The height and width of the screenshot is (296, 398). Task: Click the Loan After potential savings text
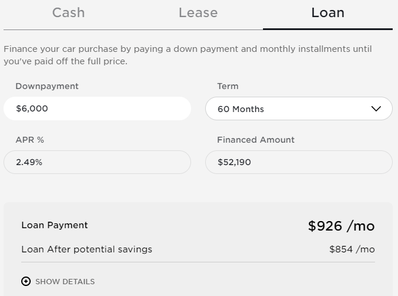[x=87, y=249]
